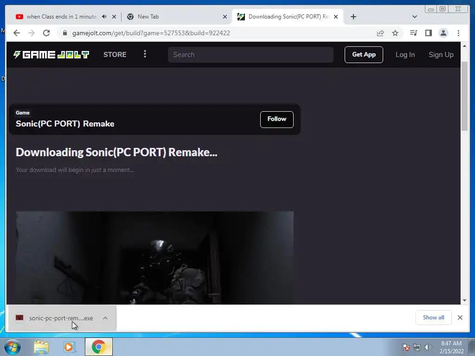
Task: Open Windows Explorer from taskbar
Action: pos(41,347)
